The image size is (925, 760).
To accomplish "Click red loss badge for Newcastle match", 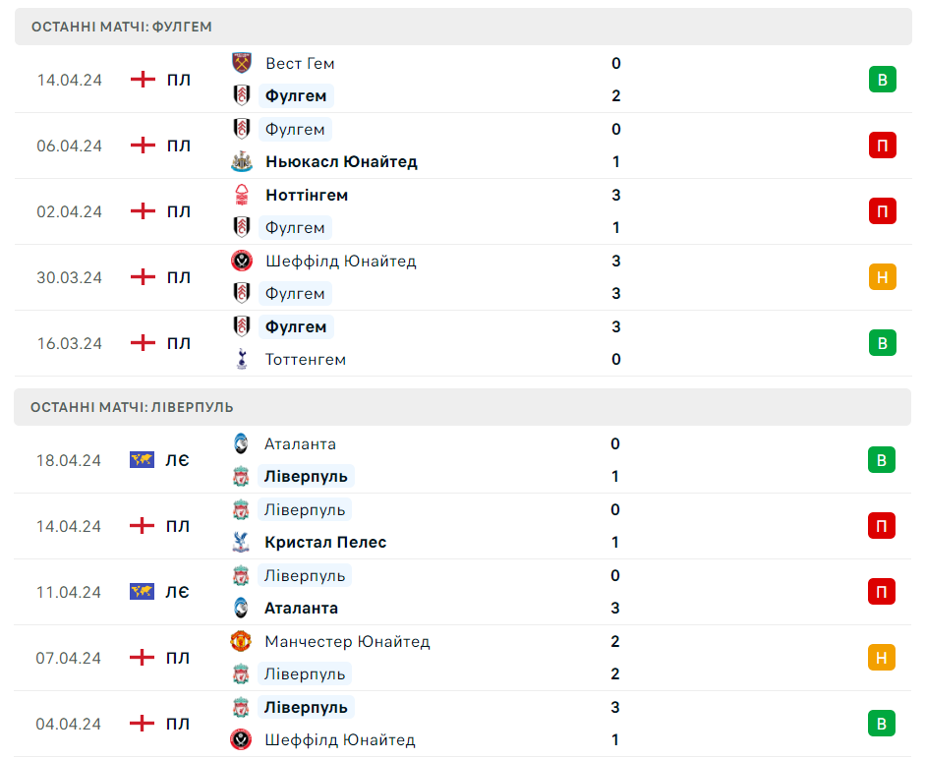I will click(882, 146).
